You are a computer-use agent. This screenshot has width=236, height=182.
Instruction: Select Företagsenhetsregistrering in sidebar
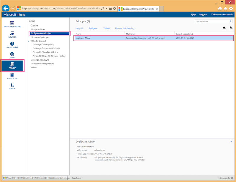coord(42,64)
